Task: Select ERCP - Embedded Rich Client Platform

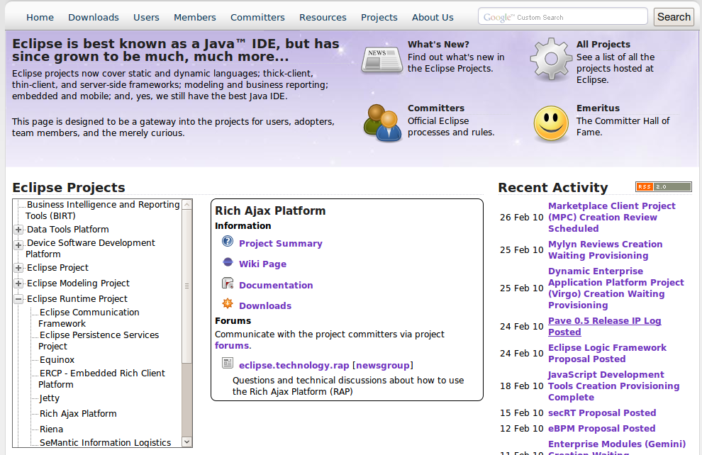Action: [102, 378]
